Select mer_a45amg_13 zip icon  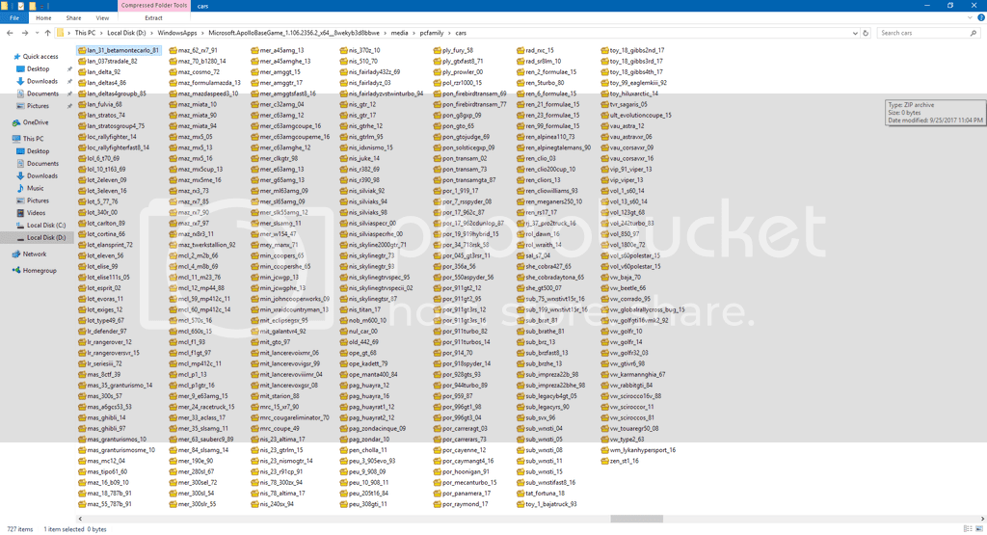point(254,50)
